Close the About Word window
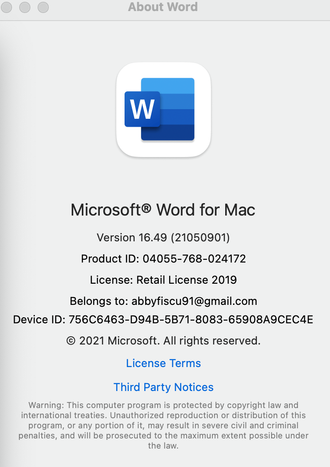This screenshot has width=330, height=467. coord(6,7)
